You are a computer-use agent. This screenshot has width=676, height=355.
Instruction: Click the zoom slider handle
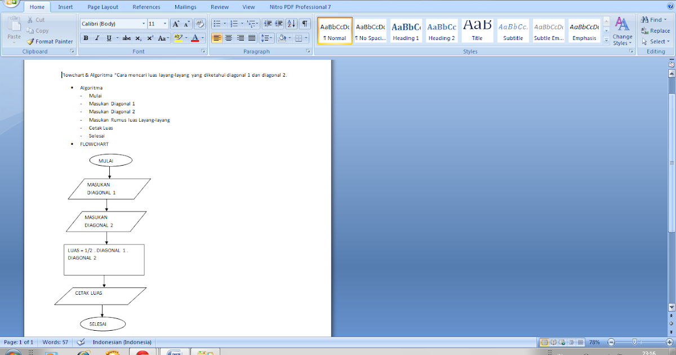coord(635,342)
